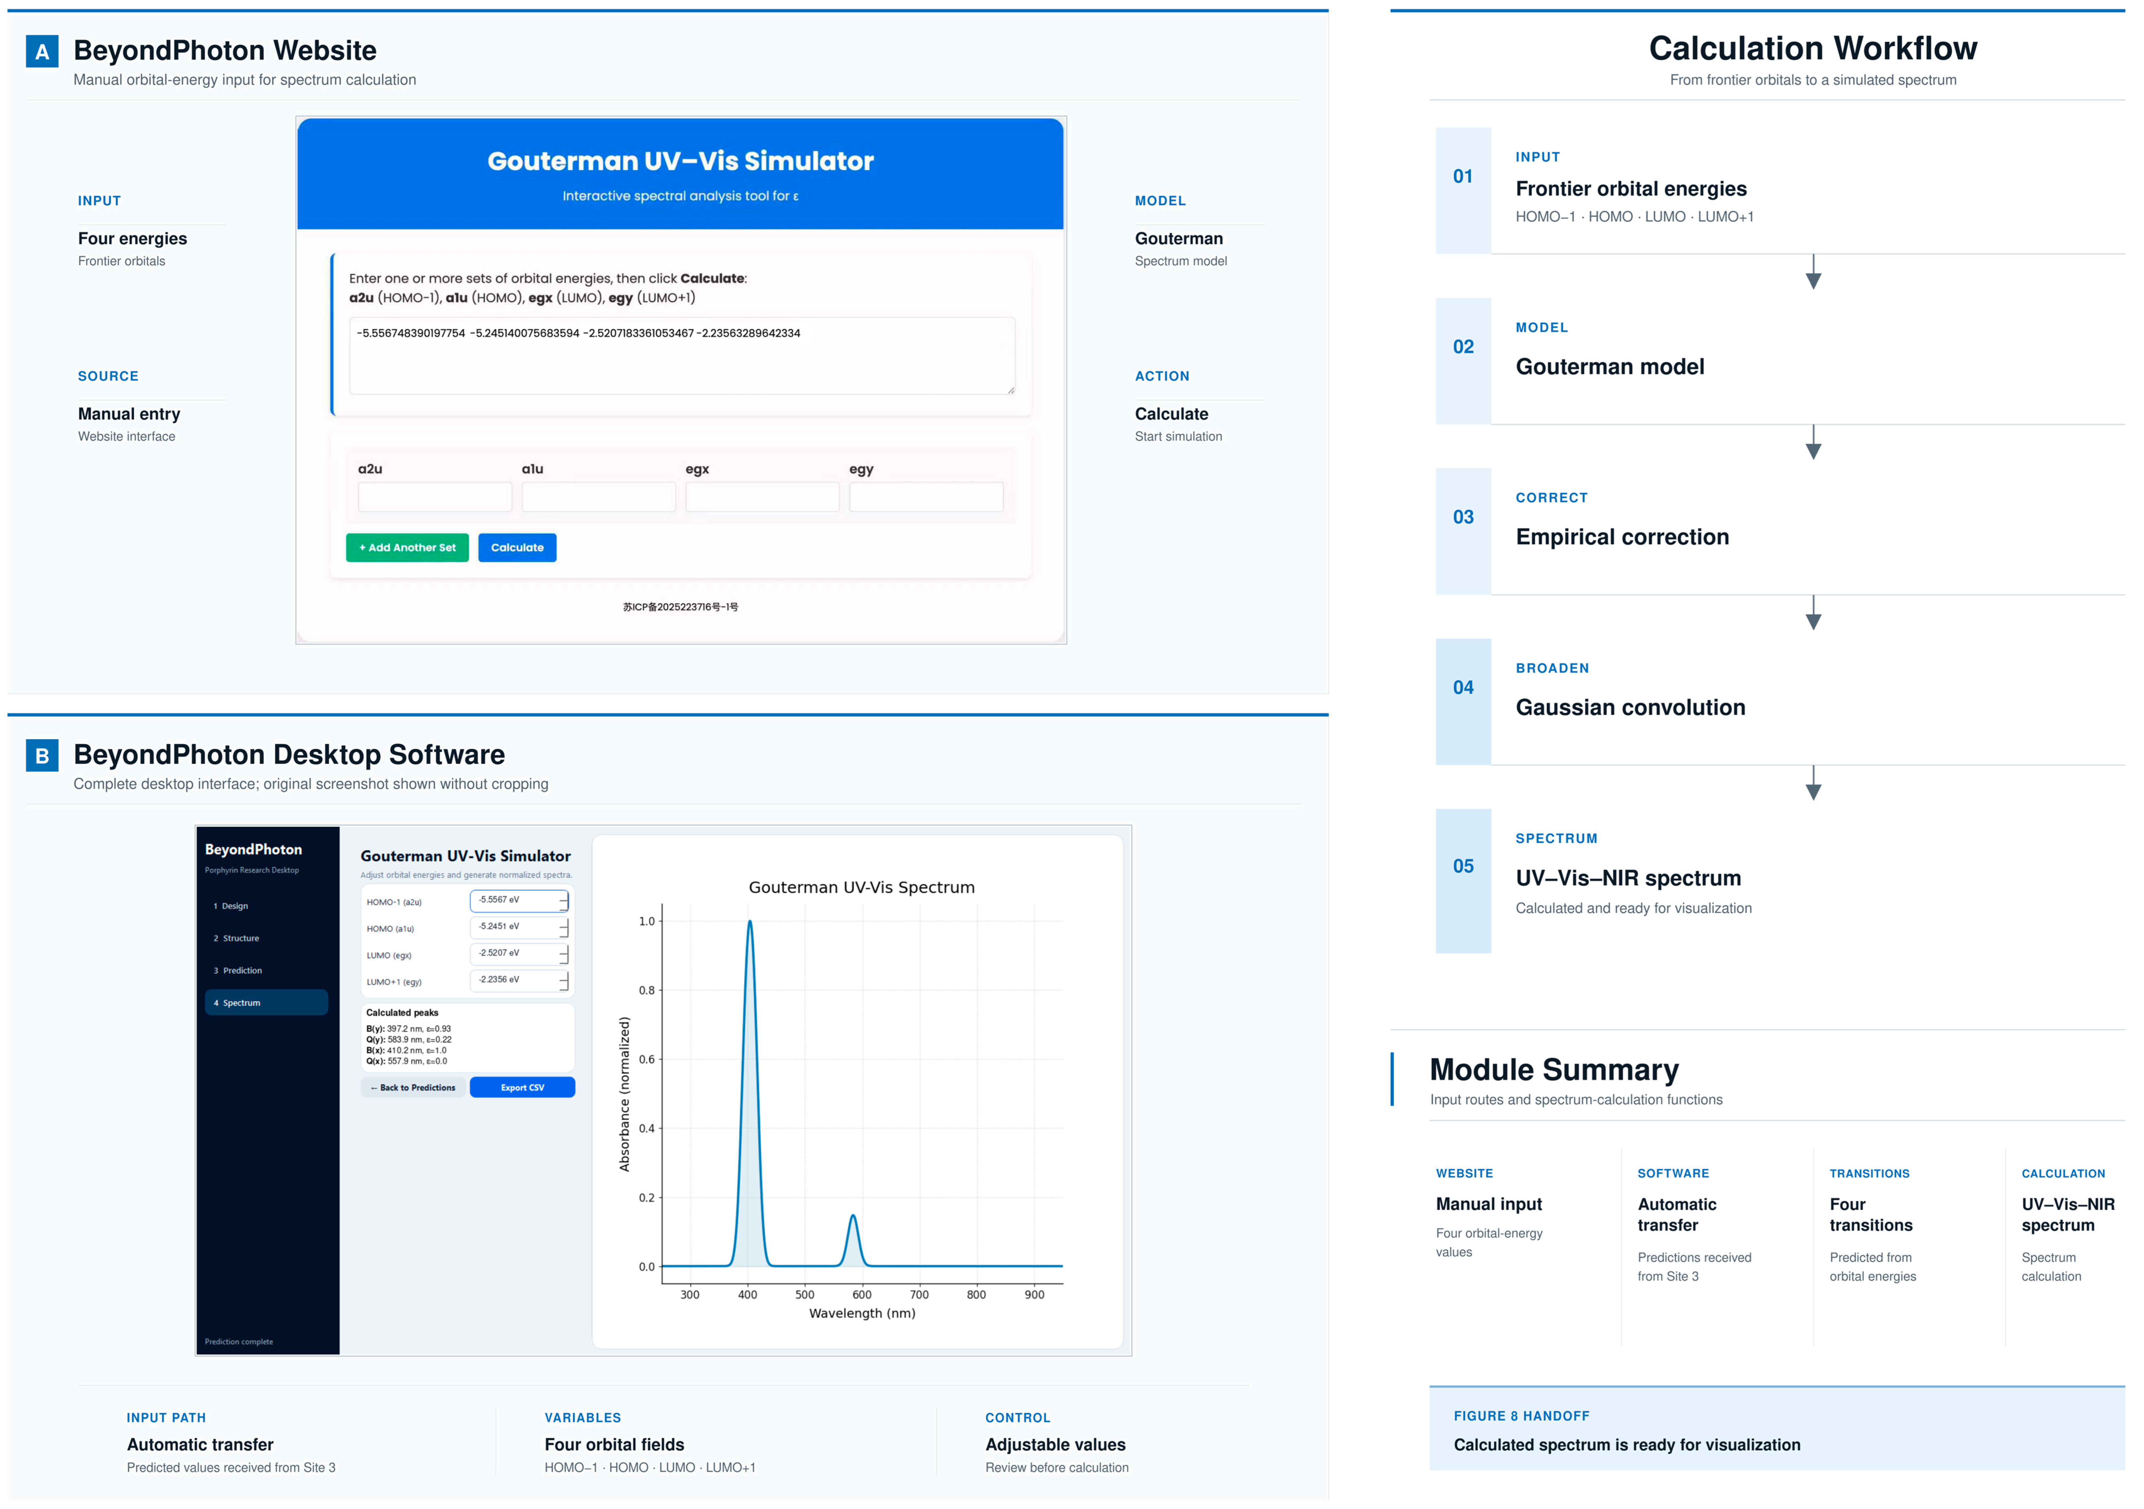The height and width of the screenshot is (1509, 2144).
Task: Click the desktop Gouterman UV-Vis Simulator heading
Action: pos(466,856)
